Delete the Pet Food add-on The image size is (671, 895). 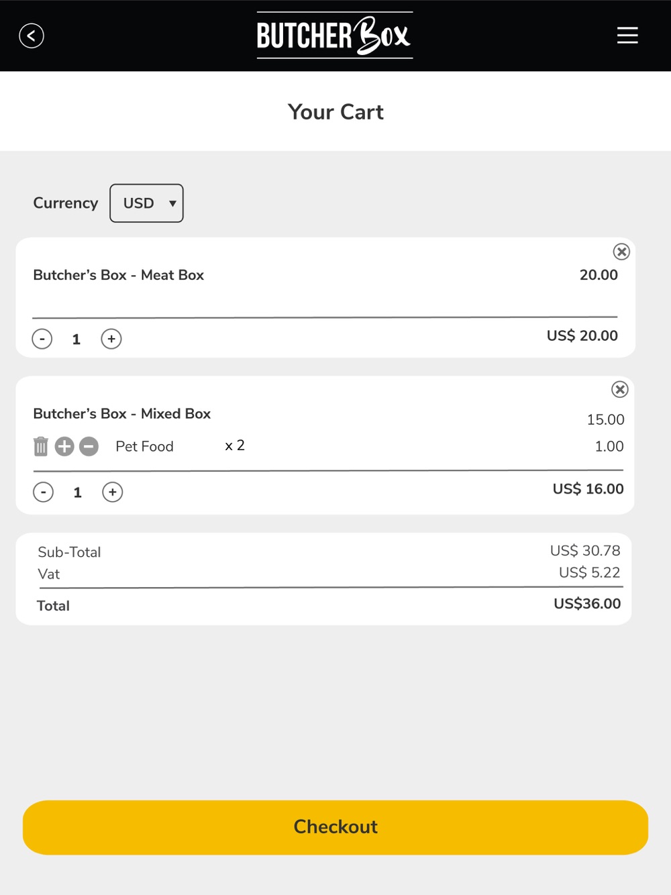[41, 446]
